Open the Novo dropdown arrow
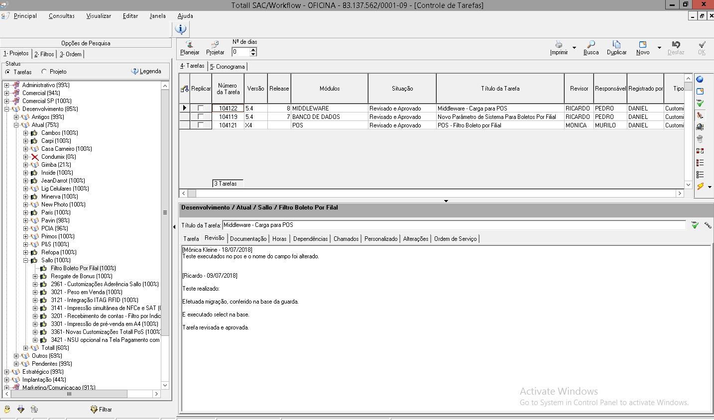This screenshot has width=714, height=420. coord(659,48)
